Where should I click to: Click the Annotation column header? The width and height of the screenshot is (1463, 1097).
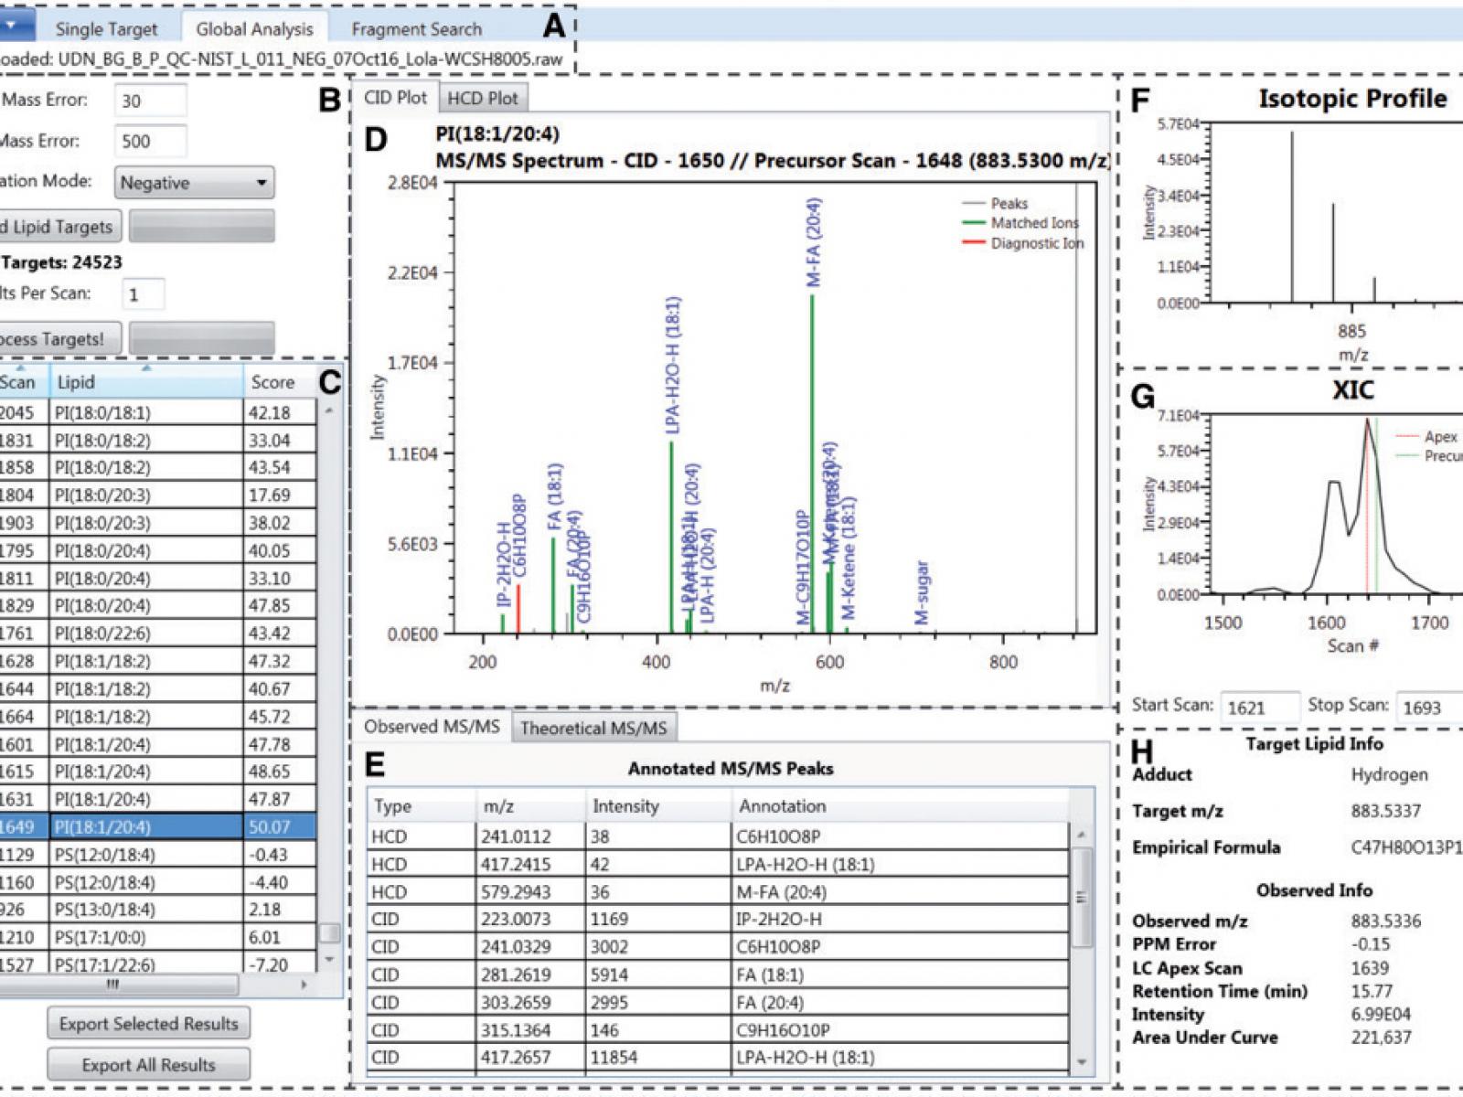900,806
